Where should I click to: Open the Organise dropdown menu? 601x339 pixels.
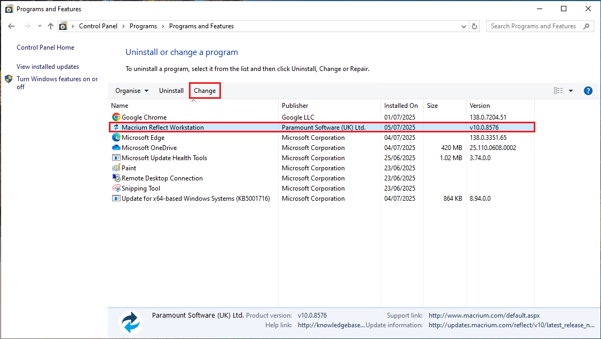(132, 91)
